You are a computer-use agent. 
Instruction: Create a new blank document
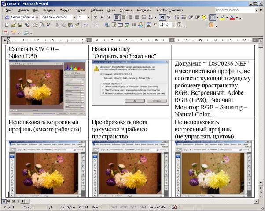(7, 25)
